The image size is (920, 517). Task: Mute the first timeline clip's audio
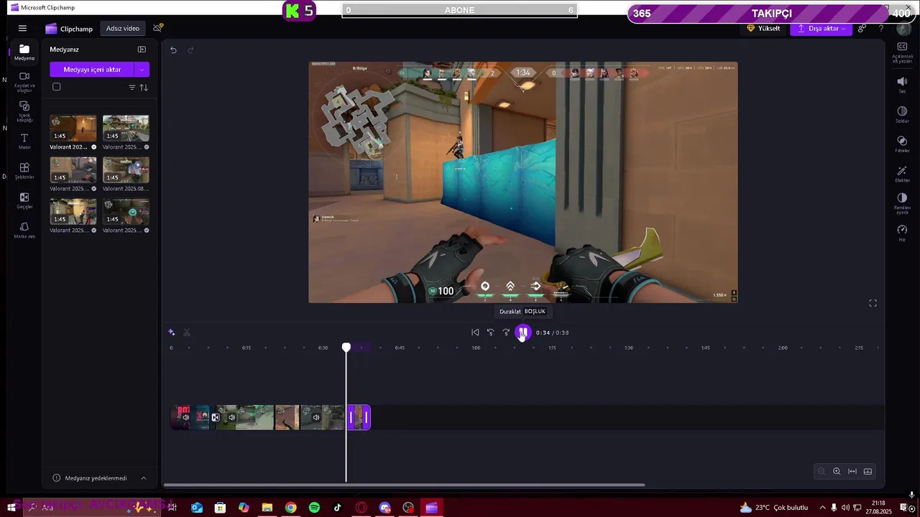click(185, 417)
